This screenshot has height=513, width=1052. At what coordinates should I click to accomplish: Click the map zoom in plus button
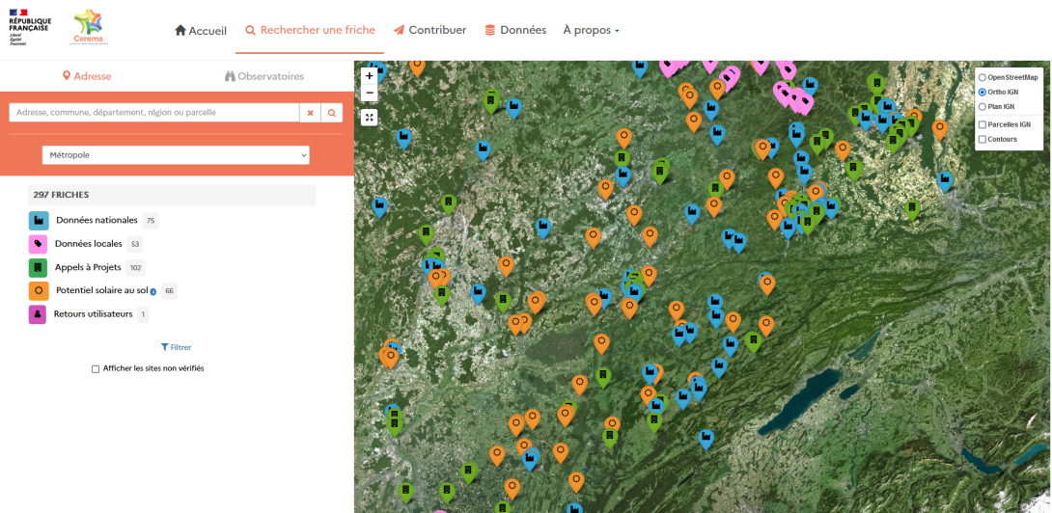click(370, 75)
